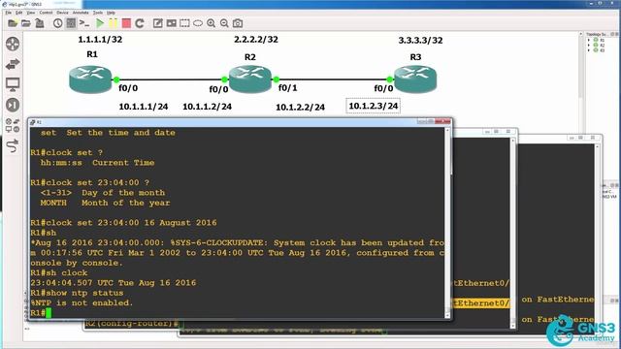
Task: Click the reload all devices icon
Action: (x=140, y=23)
